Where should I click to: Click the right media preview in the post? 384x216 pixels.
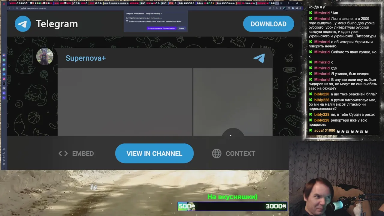pyautogui.click(x=233, y=102)
